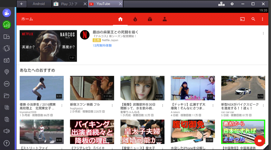Open YouTube search magnifier
The height and width of the screenshot is (150, 271).
pos(253,19)
